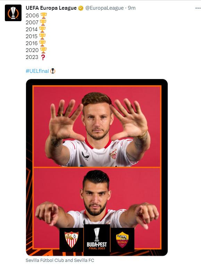Screen dimensions: 201x265
Task: Open the three-dot more options menu
Action: 198,8
